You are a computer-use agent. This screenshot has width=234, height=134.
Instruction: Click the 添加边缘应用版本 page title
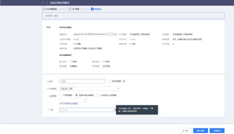(60, 3)
